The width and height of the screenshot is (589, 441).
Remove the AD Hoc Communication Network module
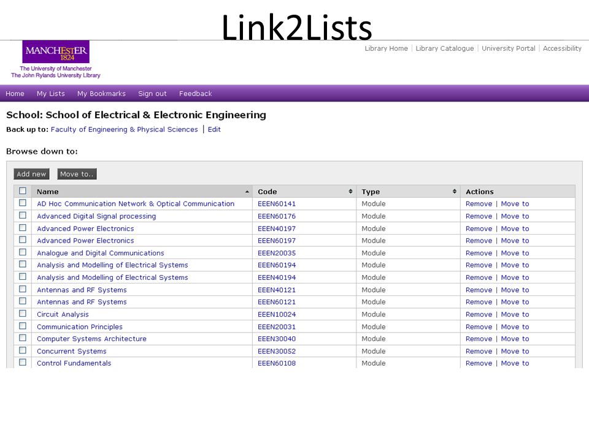pos(479,203)
